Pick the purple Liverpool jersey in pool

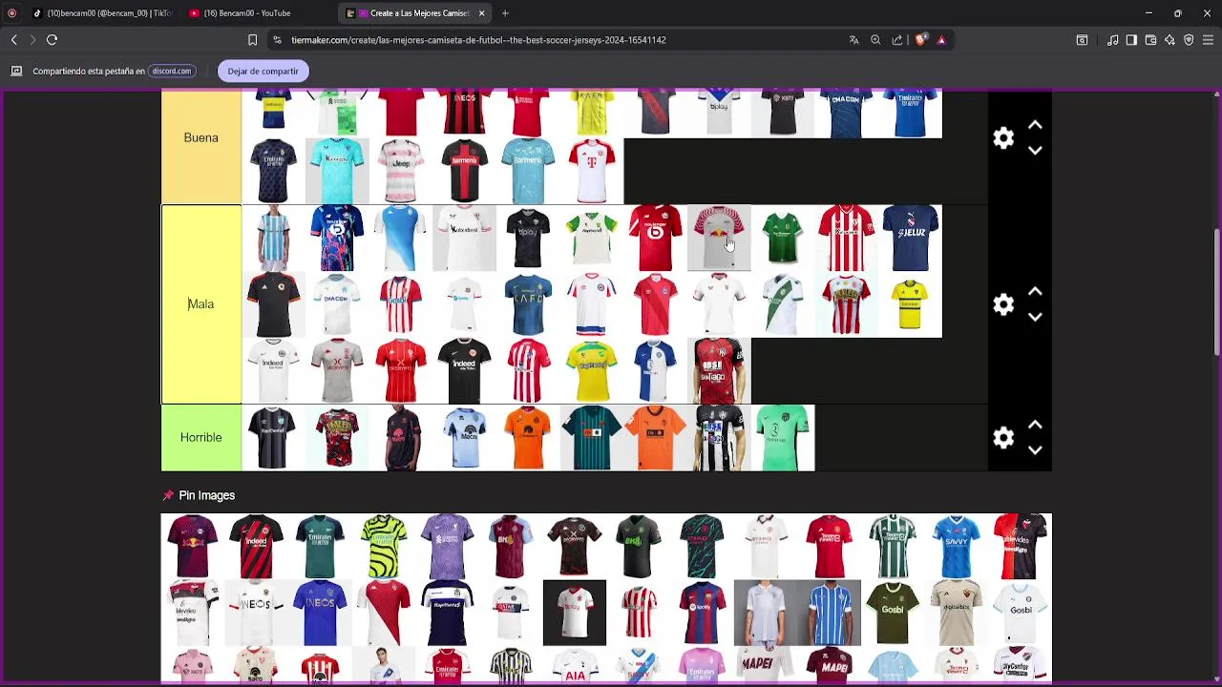point(447,547)
